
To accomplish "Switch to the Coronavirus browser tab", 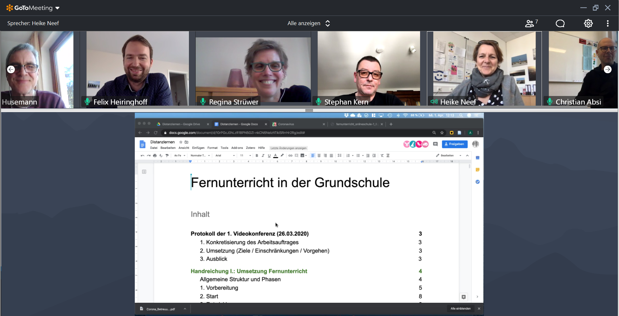I will [x=286, y=124].
